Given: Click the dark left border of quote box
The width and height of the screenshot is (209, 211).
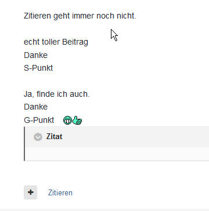Looking at the screenshot, I should pos(24,144).
